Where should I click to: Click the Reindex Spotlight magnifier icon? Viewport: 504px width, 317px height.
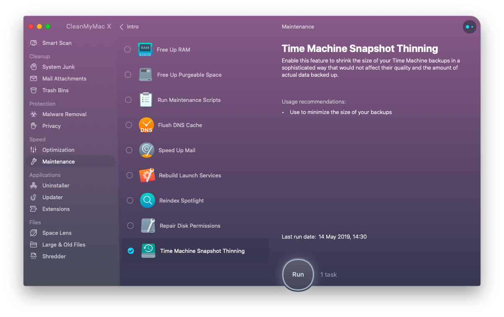148,200
